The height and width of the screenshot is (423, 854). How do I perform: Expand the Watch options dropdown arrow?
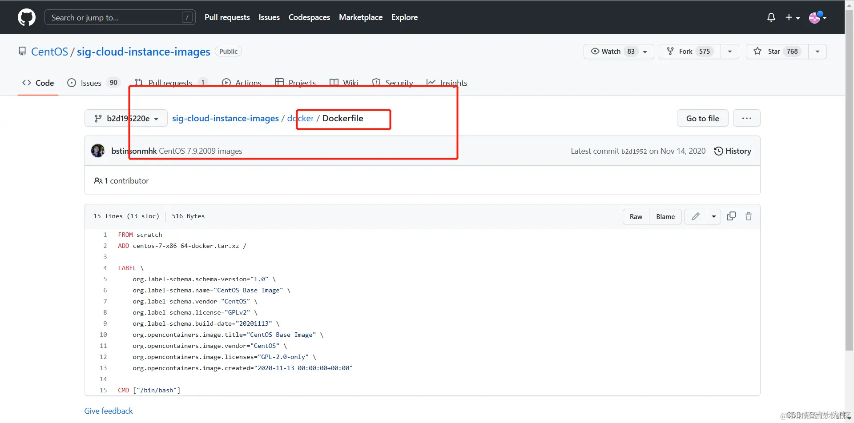coord(645,52)
